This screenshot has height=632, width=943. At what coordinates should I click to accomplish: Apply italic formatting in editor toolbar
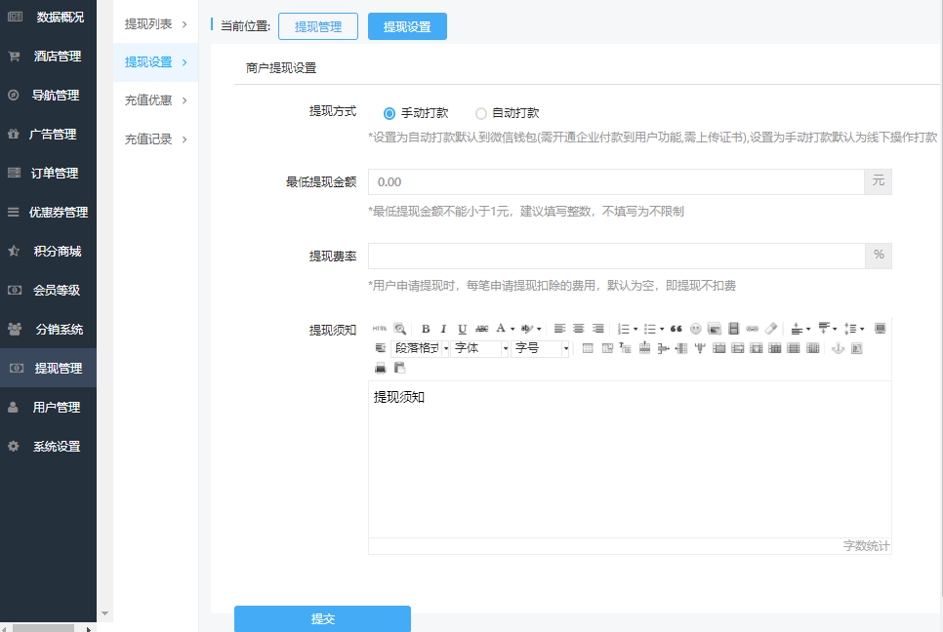(x=443, y=329)
